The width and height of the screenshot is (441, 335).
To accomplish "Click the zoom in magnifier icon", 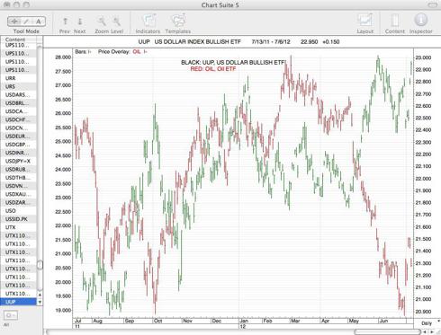I will (117, 22).
